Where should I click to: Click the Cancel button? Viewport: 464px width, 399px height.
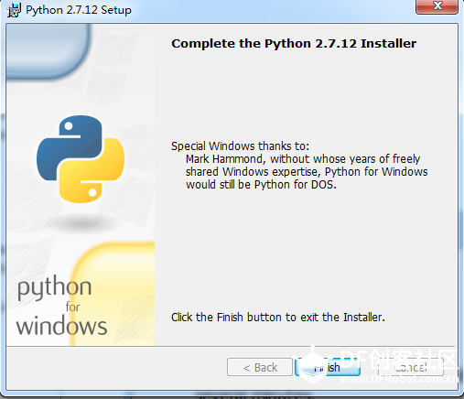(411, 367)
